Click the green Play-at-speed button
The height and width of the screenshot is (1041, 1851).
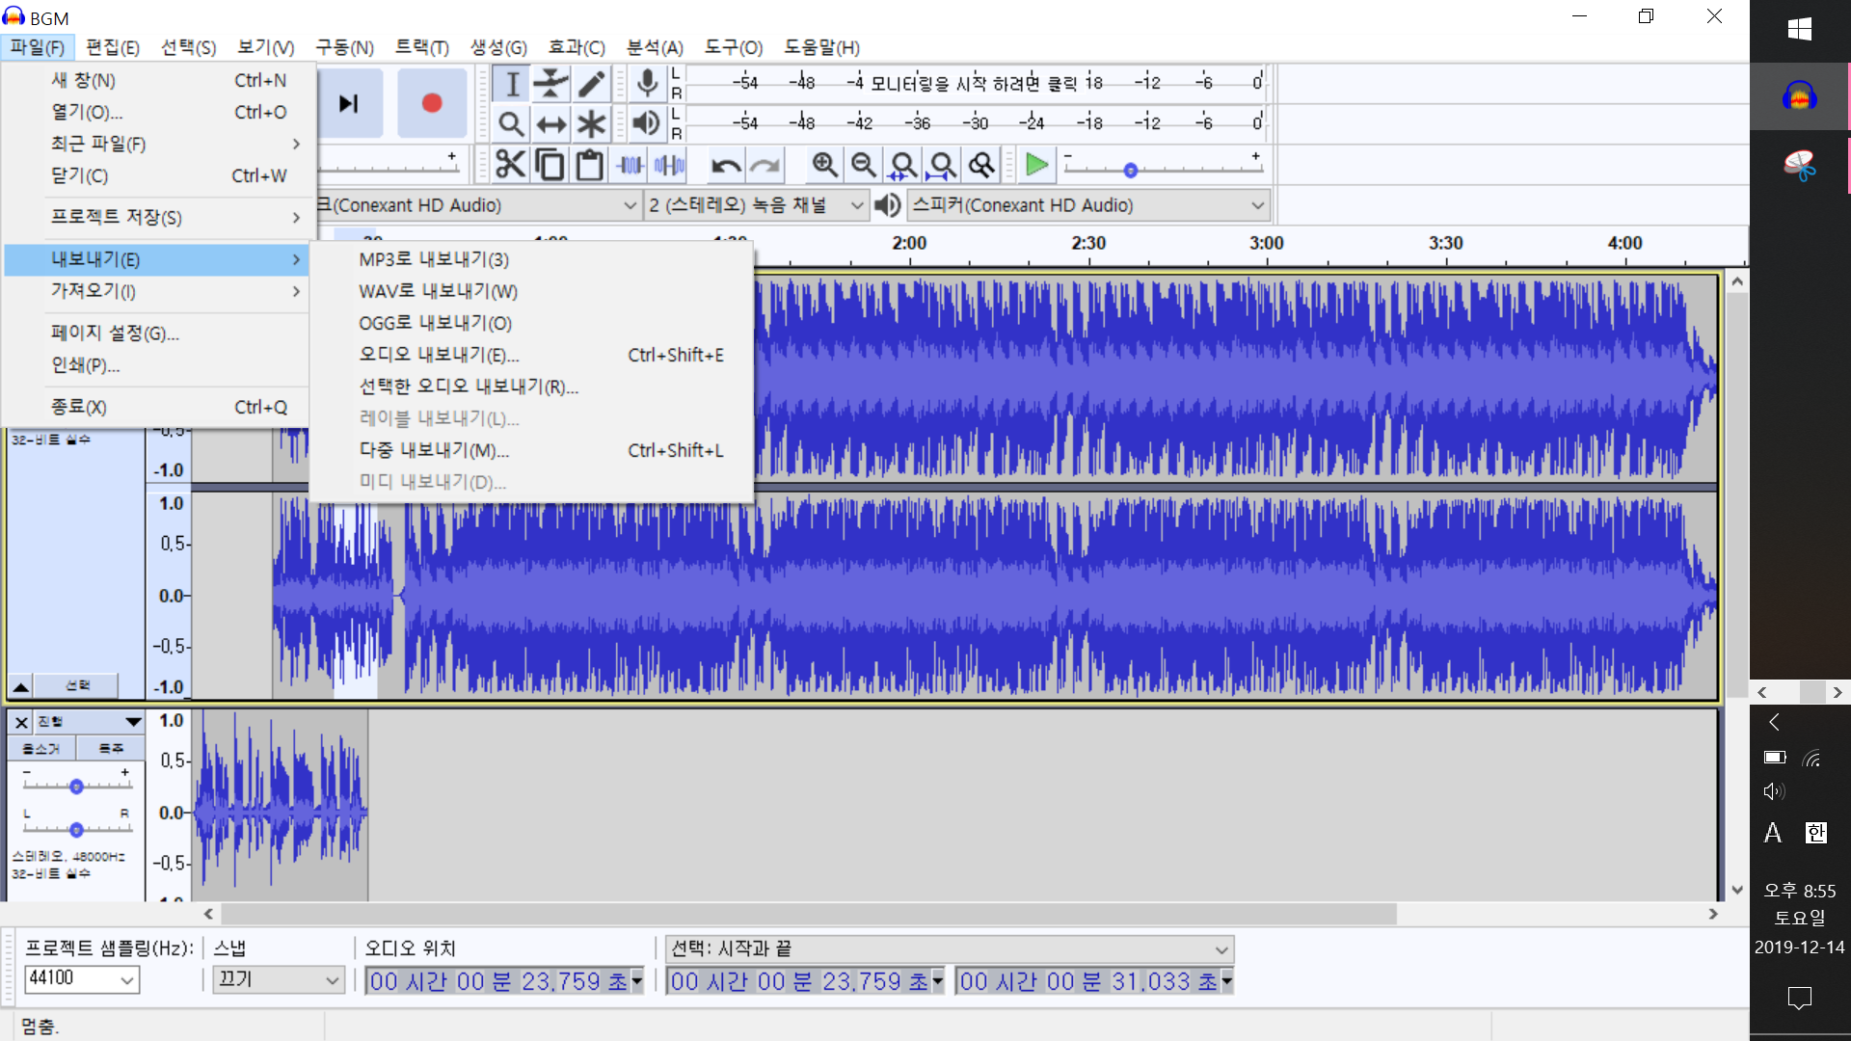(x=1036, y=166)
